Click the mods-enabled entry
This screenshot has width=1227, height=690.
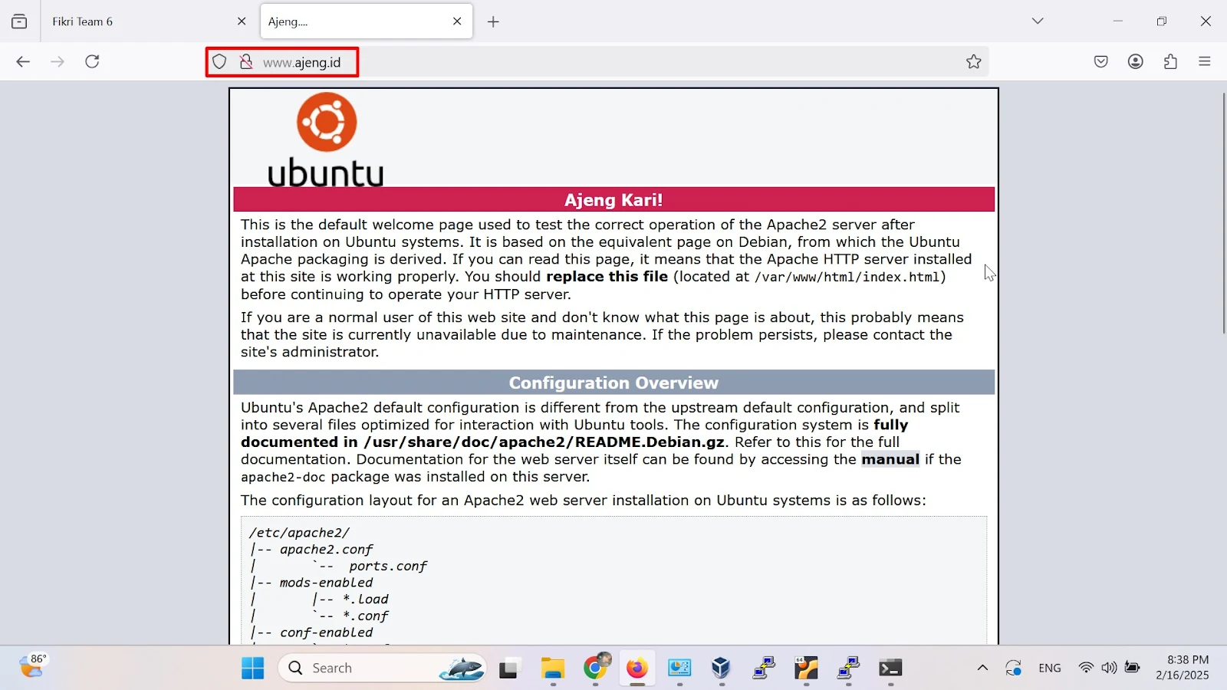(326, 583)
